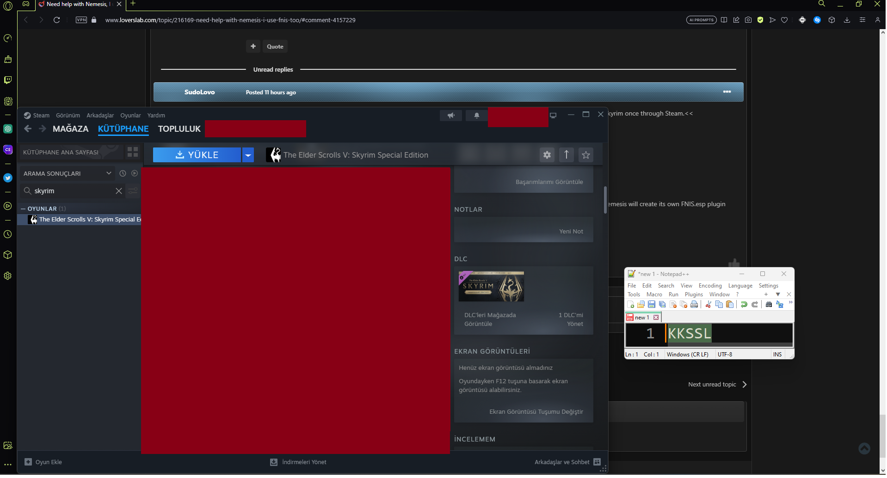Open browser snapshot camera icon
This screenshot has height=478, width=887.
pyautogui.click(x=748, y=20)
